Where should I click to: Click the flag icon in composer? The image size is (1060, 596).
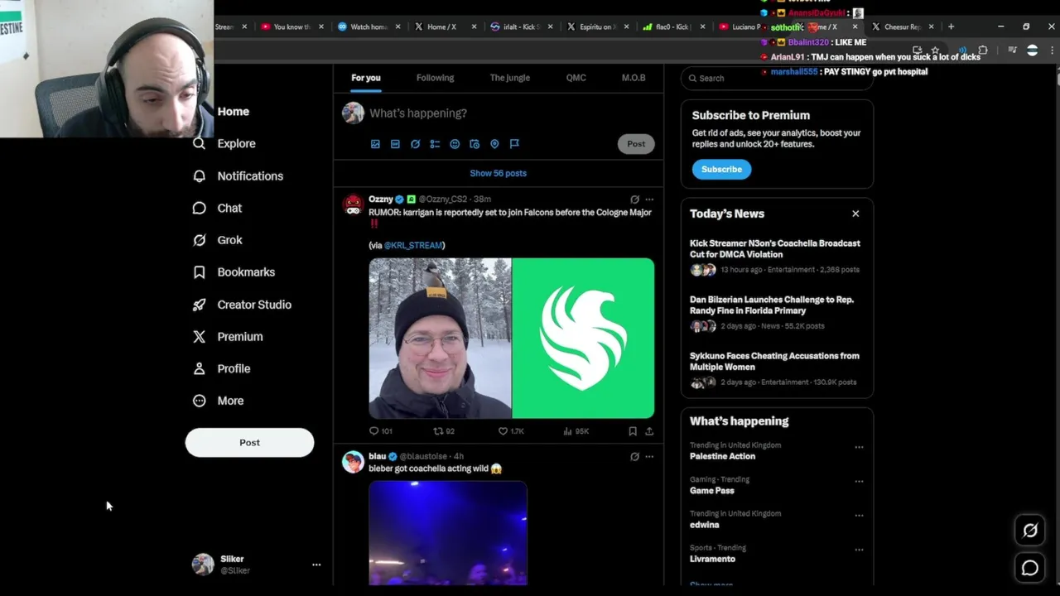[x=514, y=144]
